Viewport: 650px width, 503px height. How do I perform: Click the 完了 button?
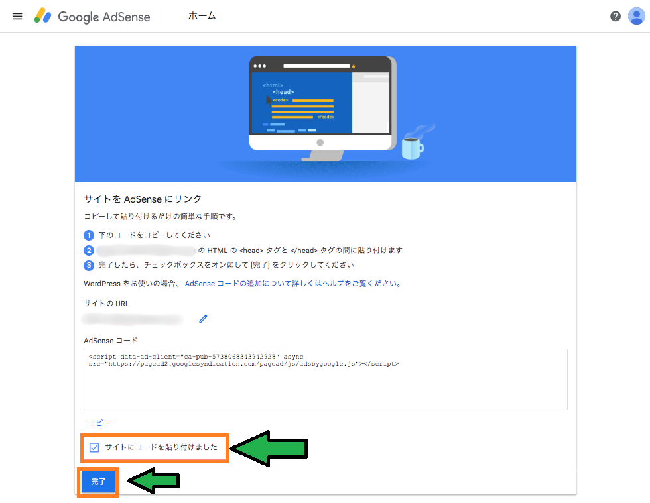[98, 482]
